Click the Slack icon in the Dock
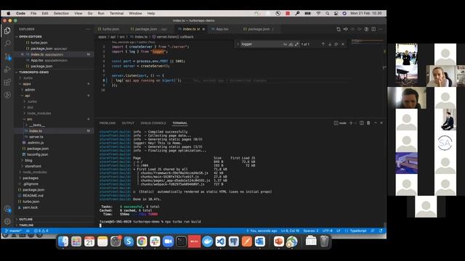Viewport: 465px width, 261px height. pyautogui.click(x=155, y=241)
